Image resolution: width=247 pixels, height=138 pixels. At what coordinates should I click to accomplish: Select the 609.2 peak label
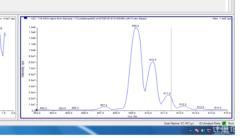[x=135, y=26]
